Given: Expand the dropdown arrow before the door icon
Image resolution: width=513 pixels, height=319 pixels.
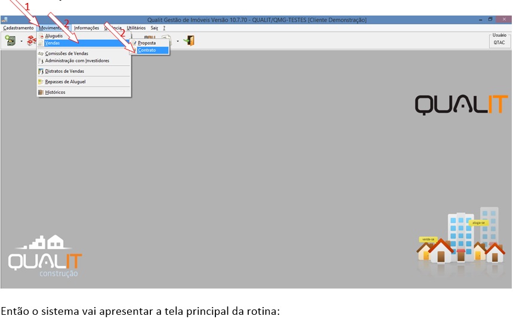Looking at the screenshot, I should (x=178, y=41).
